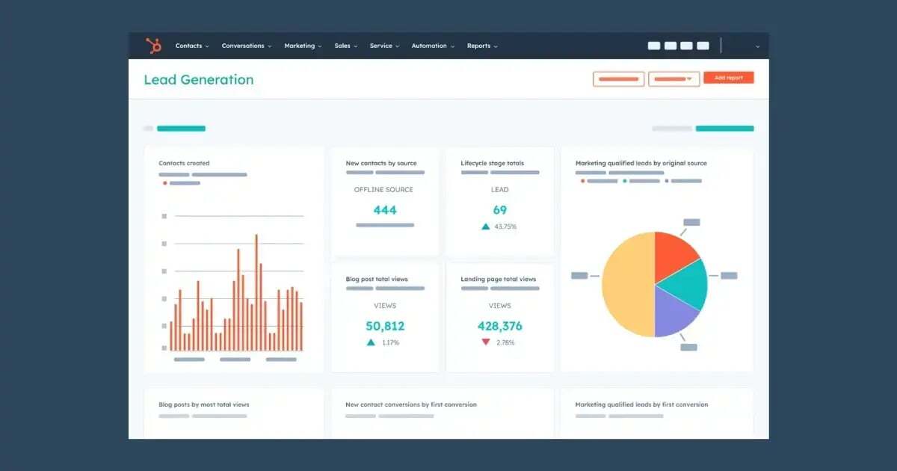The height and width of the screenshot is (471, 897).
Task: Click the first icon in the top-right navbar
Action: pos(653,46)
